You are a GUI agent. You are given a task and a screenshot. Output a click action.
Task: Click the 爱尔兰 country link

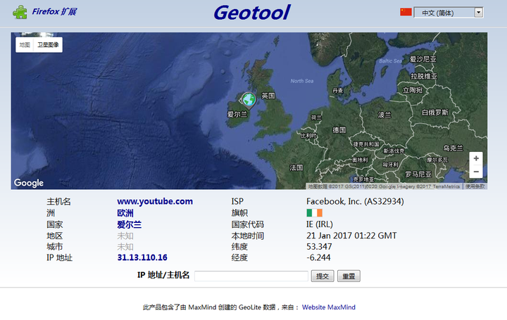[130, 224]
